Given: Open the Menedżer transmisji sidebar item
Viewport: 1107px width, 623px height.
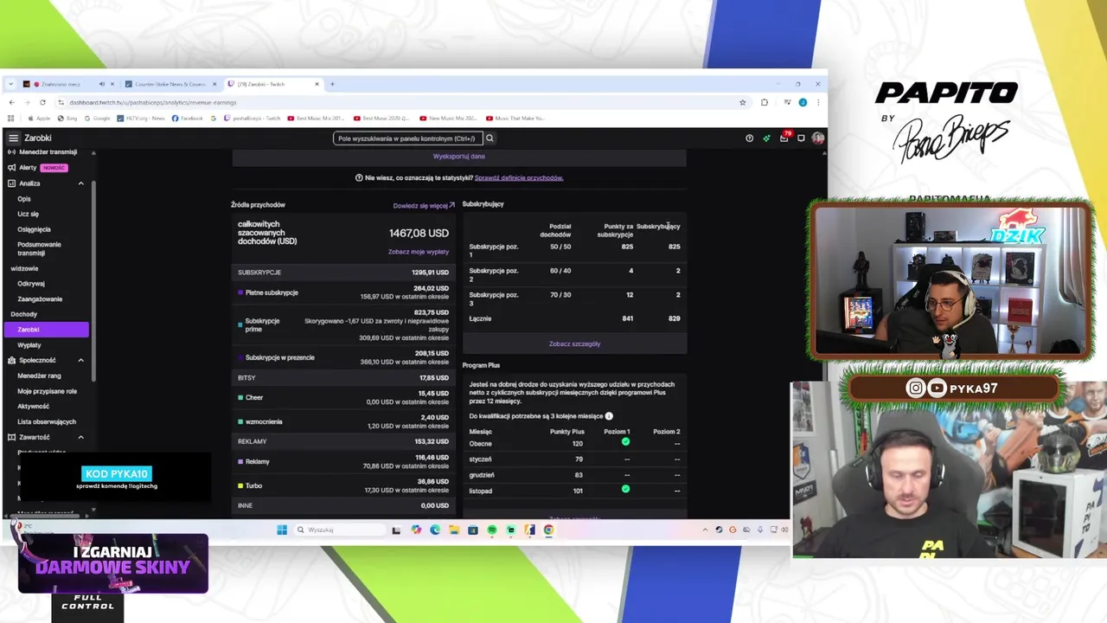Looking at the screenshot, I should (48, 152).
